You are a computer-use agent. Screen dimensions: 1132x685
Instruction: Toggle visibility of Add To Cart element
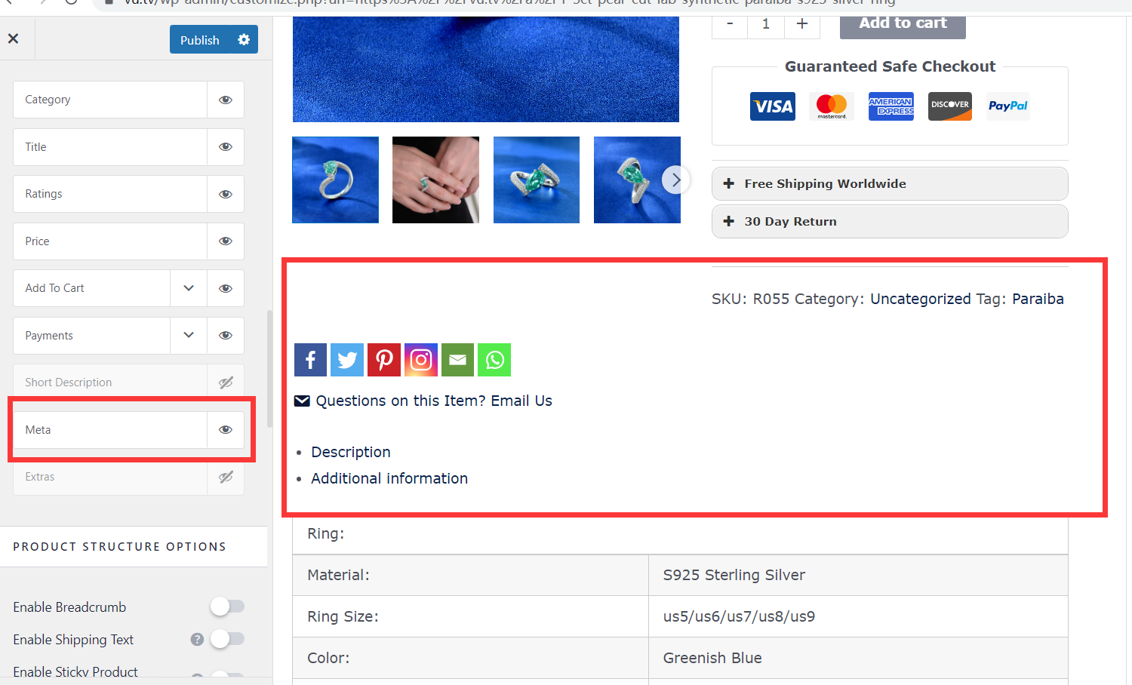click(x=226, y=288)
